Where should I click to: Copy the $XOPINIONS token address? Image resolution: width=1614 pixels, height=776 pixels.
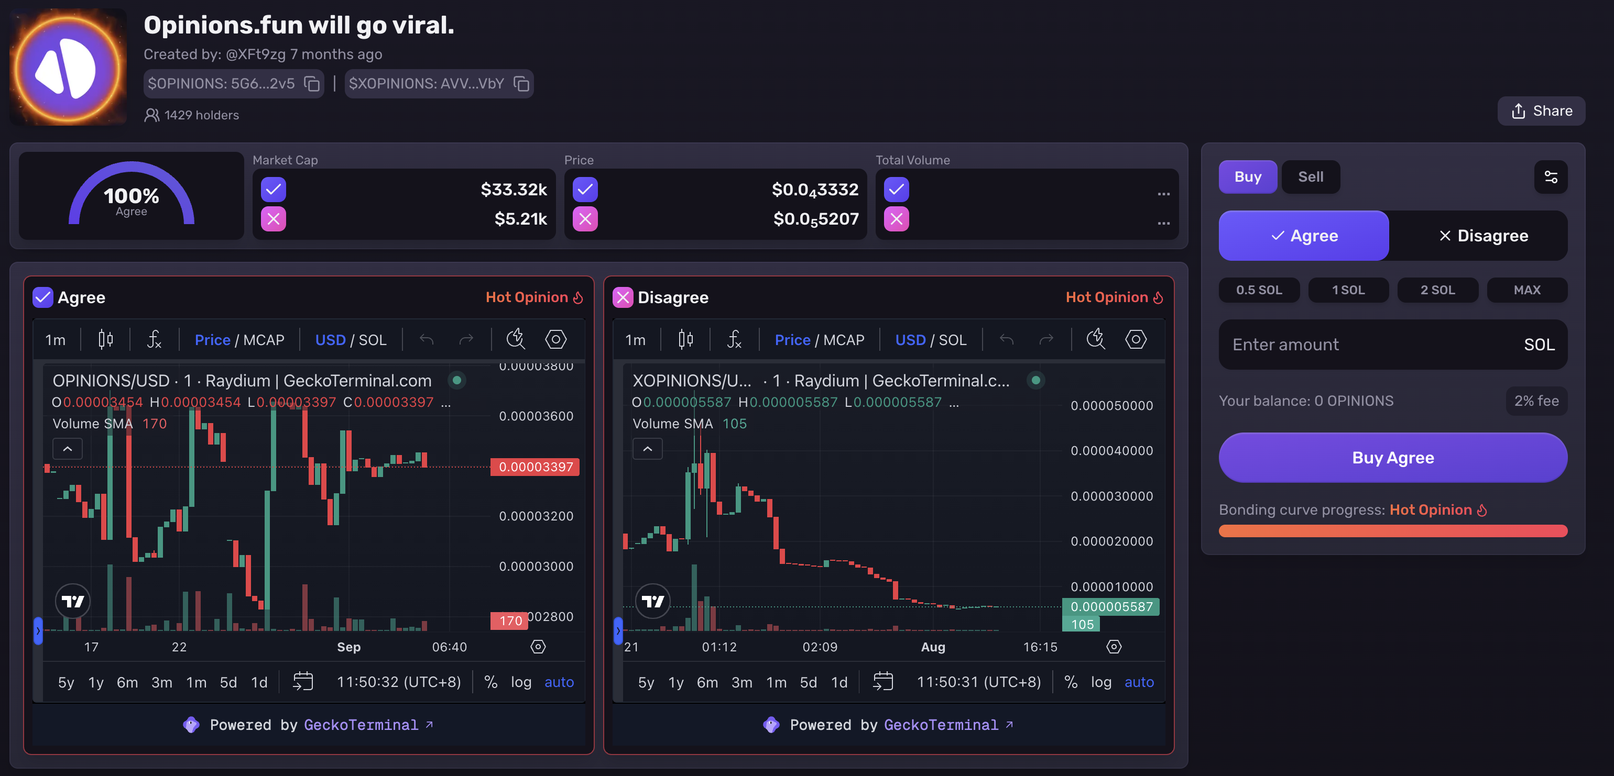coord(521,84)
